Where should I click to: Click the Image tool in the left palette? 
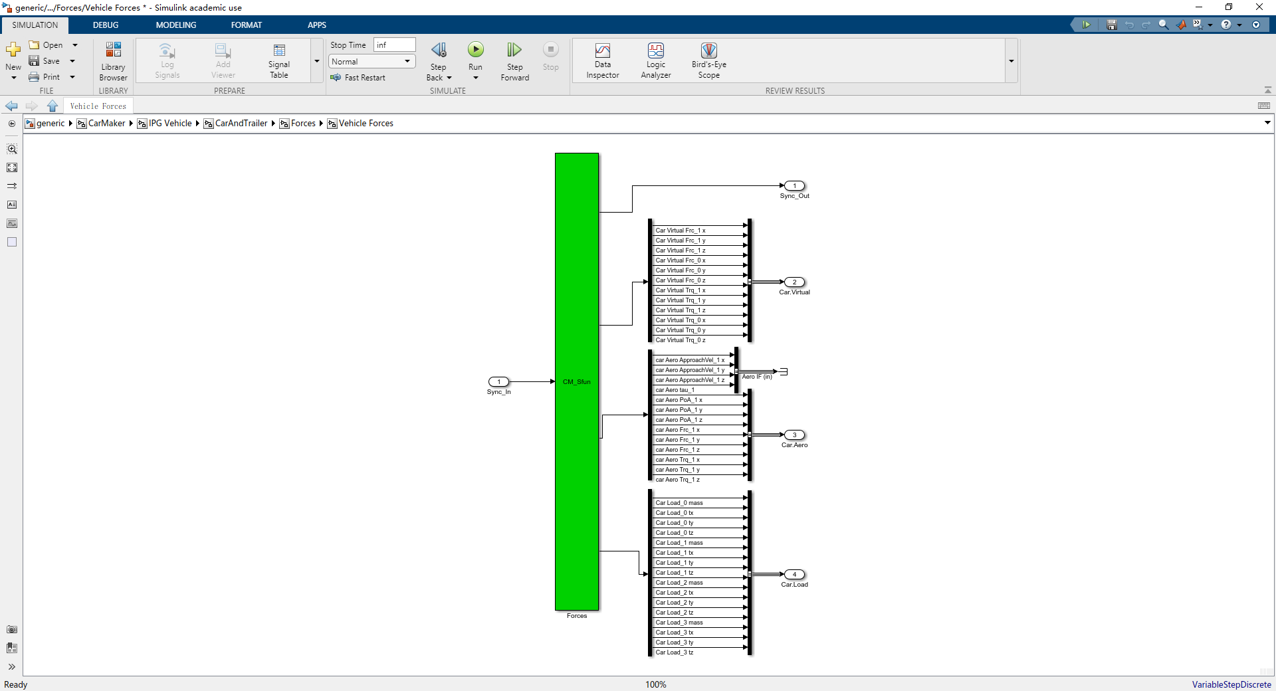[12, 223]
